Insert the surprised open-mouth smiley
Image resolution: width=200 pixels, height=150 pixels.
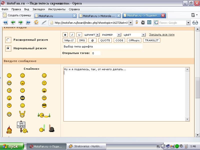9,98
